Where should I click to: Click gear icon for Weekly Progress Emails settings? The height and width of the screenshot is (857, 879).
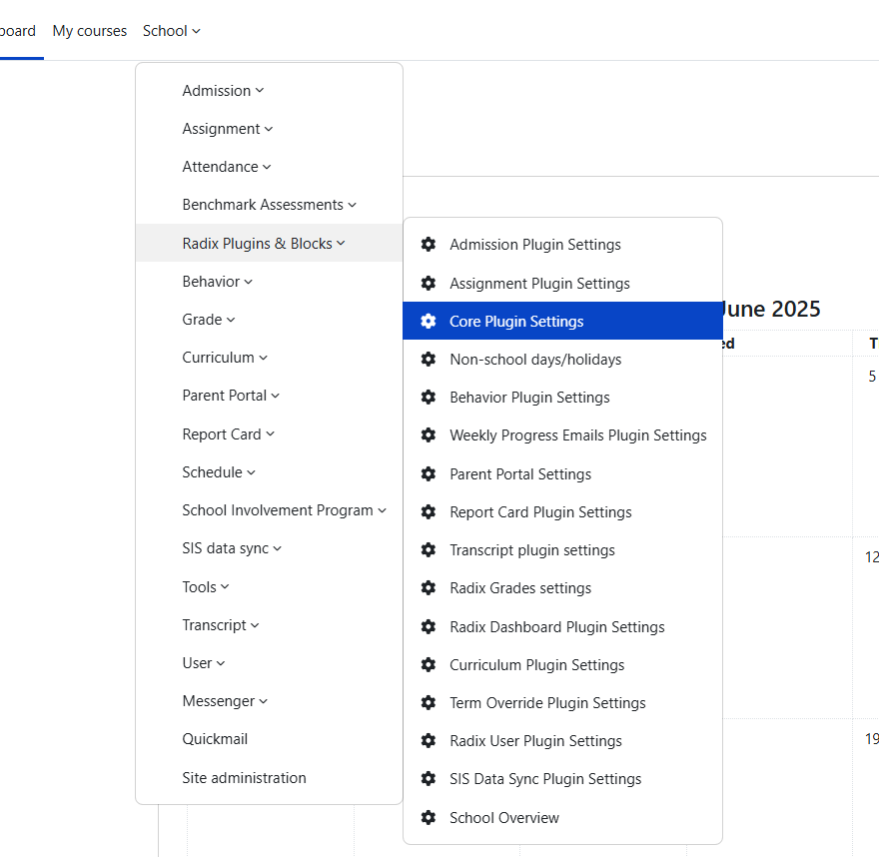(x=429, y=435)
